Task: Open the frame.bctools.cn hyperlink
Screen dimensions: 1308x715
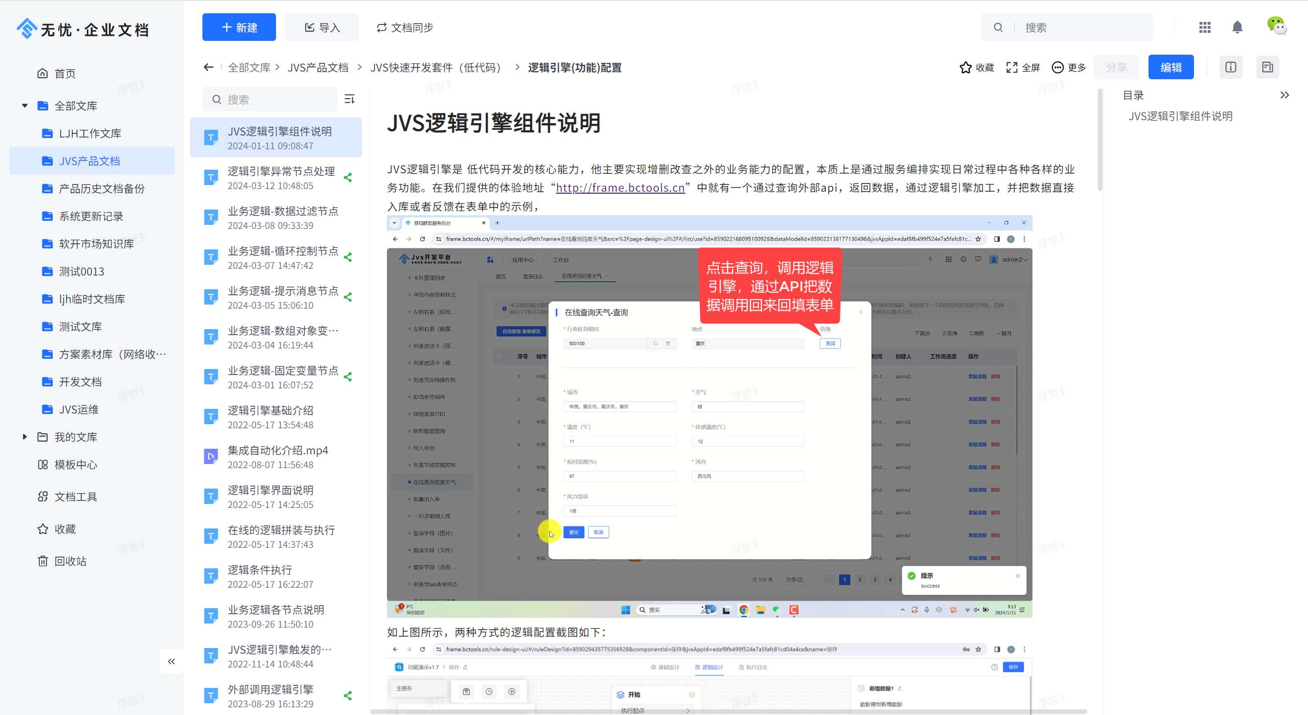Action: pyautogui.click(x=620, y=188)
